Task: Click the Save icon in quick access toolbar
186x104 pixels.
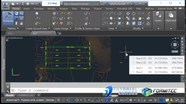Action: (x=23, y=4)
